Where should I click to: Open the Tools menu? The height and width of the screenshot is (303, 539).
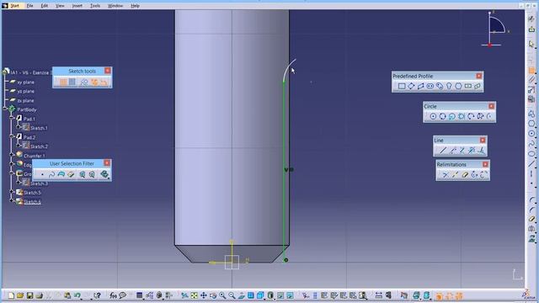[x=95, y=6]
